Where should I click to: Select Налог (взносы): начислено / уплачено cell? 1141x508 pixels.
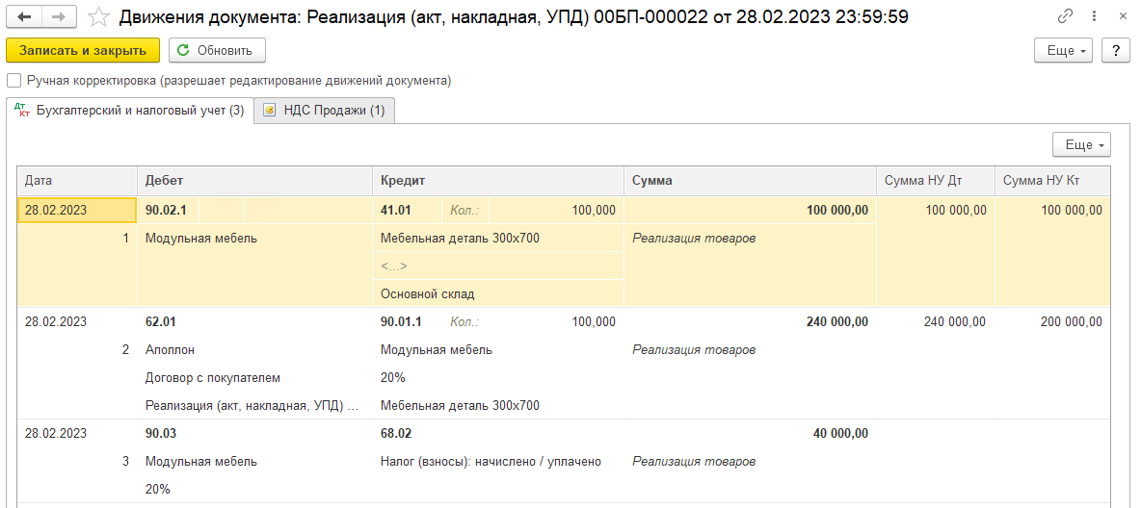pyautogui.click(x=497, y=461)
